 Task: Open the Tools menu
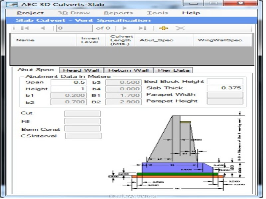pyautogui.click(x=157, y=13)
